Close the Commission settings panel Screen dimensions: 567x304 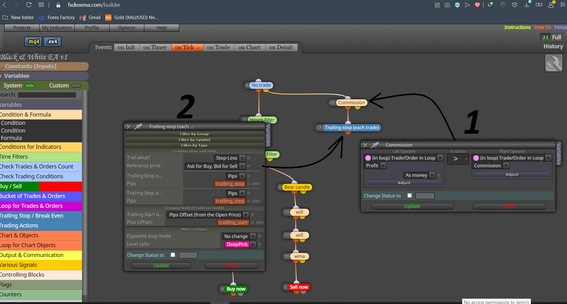click(365, 145)
